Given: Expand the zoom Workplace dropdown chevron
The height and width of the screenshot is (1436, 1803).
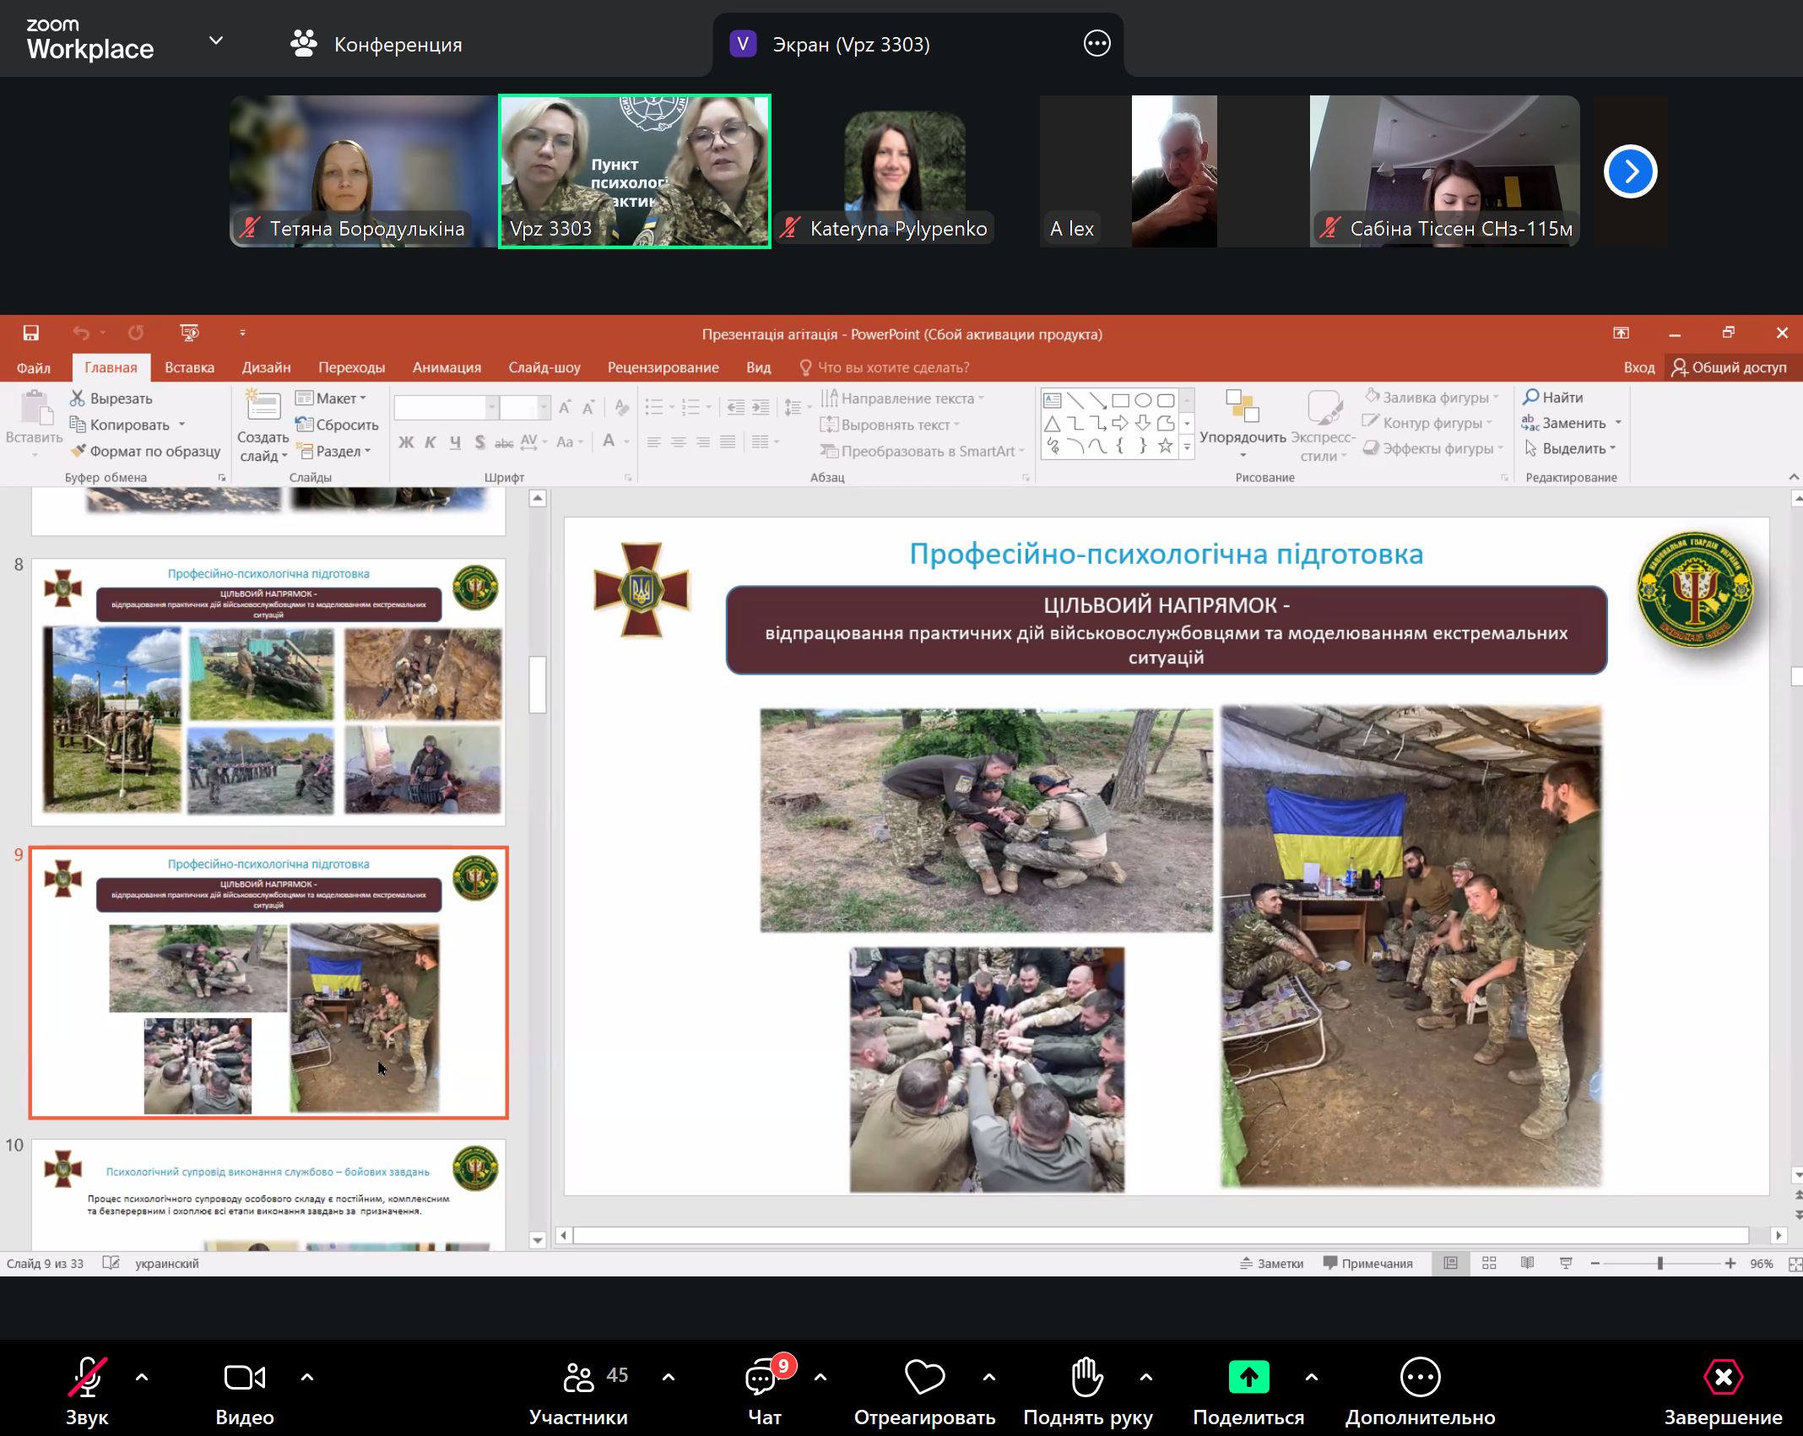Looking at the screenshot, I should click(x=216, y=41).
